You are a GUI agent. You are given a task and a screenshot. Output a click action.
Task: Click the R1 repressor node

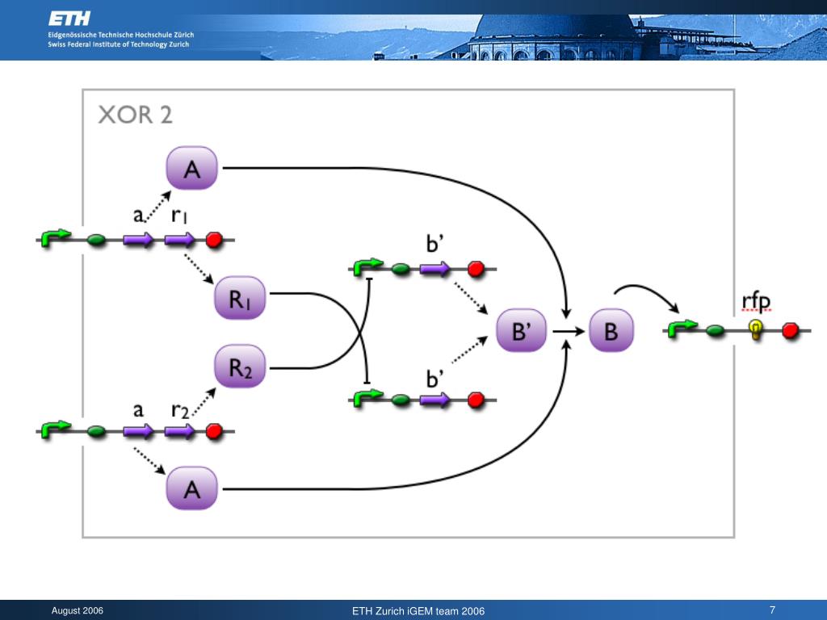point(240,302)
